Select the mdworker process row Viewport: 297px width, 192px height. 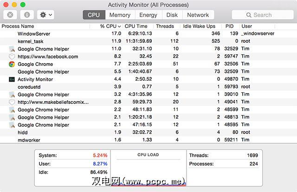[x=148, y=140]
